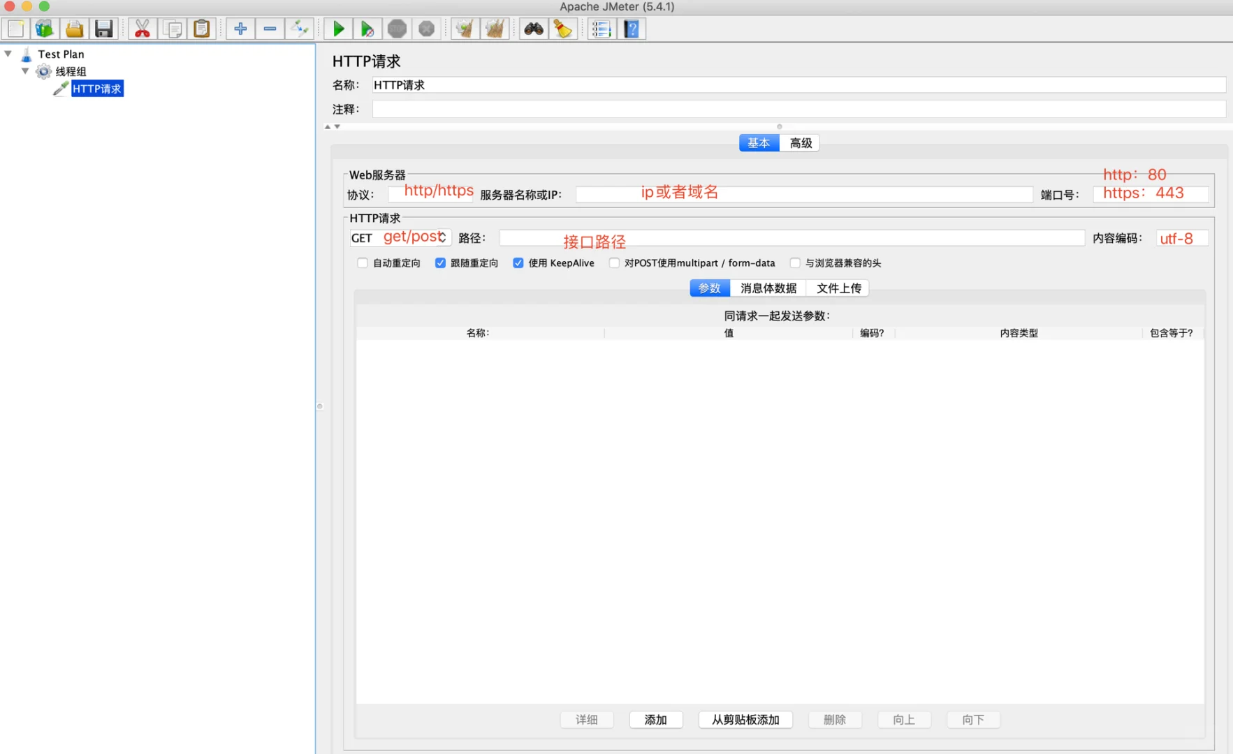The image size is (1233, 754).
Task: Click the New test plan toolbar icon
Action: tap(16, 29)
